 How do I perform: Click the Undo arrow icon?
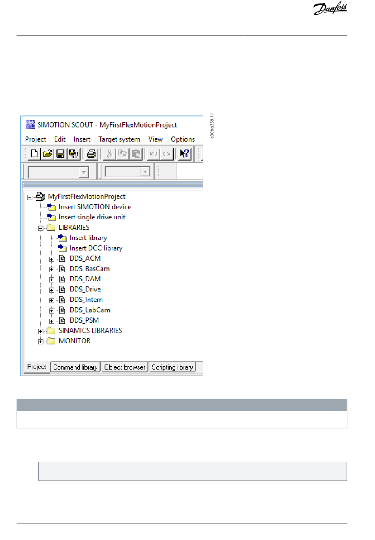click(154, 153)
